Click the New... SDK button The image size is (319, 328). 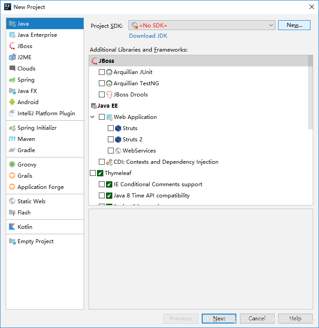click(x=294, y=25)
